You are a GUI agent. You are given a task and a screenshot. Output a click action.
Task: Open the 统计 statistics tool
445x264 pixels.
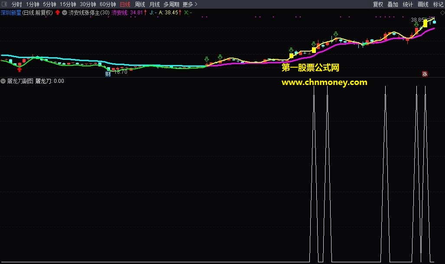[x=408, y=4]
